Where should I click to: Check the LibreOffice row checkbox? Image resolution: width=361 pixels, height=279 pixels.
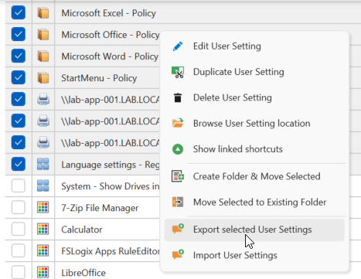coord(19,272)
